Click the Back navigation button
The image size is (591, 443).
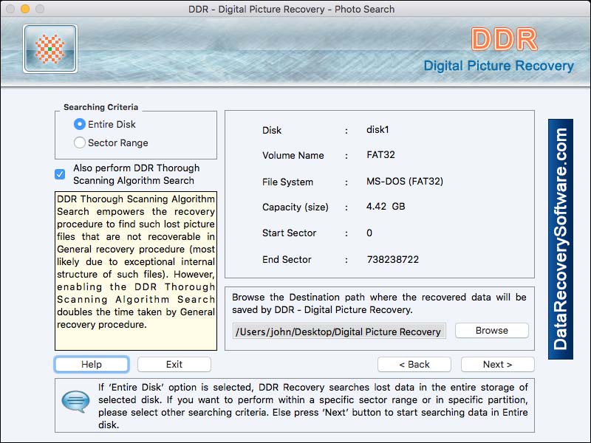point(414,364)
